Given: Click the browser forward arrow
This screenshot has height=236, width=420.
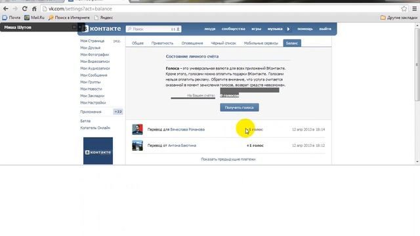Looking at the screenshot, I should point(15,9).
